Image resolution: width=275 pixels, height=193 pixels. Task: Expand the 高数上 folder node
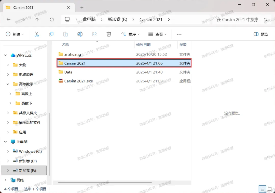10,94
